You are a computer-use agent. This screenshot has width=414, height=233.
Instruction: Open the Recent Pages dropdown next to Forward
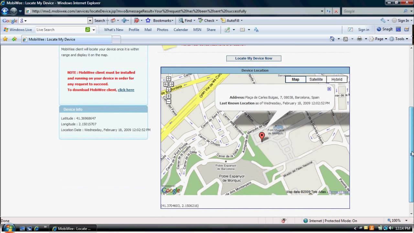click(x=20, y=11)
